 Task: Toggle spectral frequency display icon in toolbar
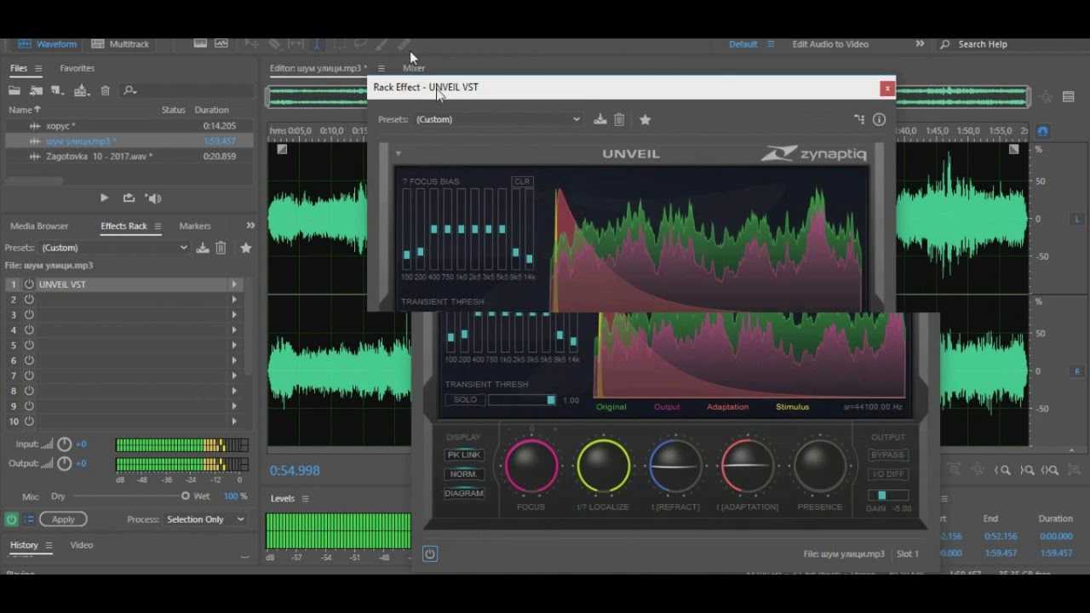200,43
